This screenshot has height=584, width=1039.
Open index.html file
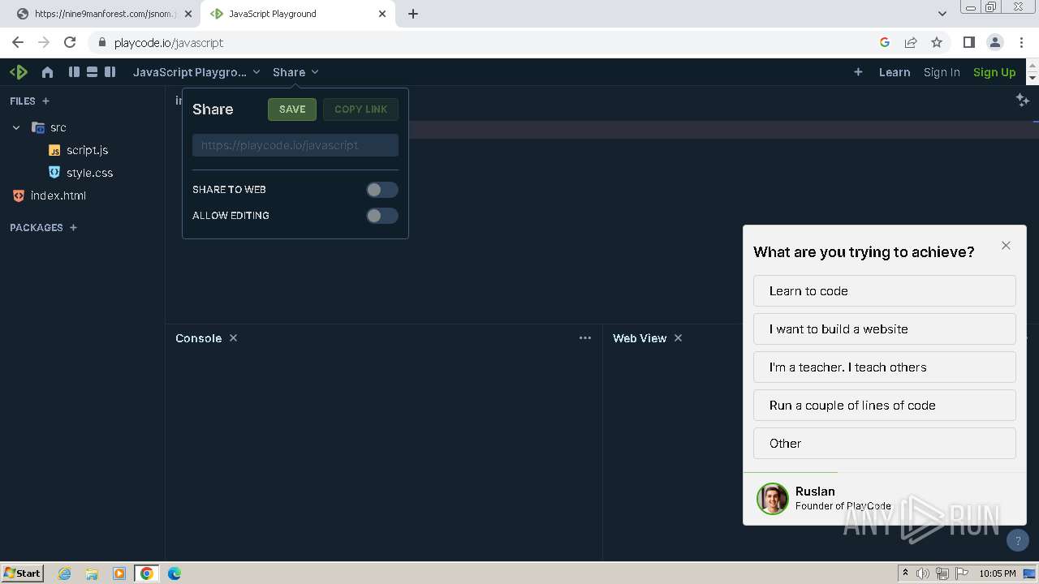tap(58, 195)
